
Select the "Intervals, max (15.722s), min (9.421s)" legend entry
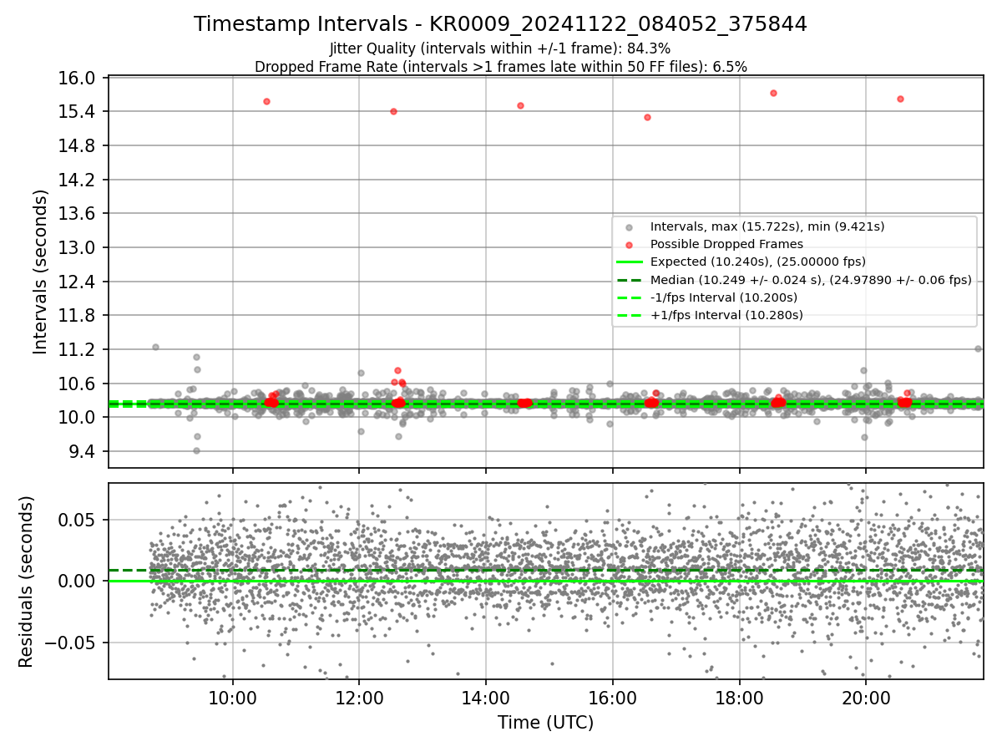767,226
